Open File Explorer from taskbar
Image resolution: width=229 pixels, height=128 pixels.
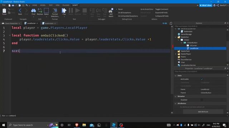point(84,125)
